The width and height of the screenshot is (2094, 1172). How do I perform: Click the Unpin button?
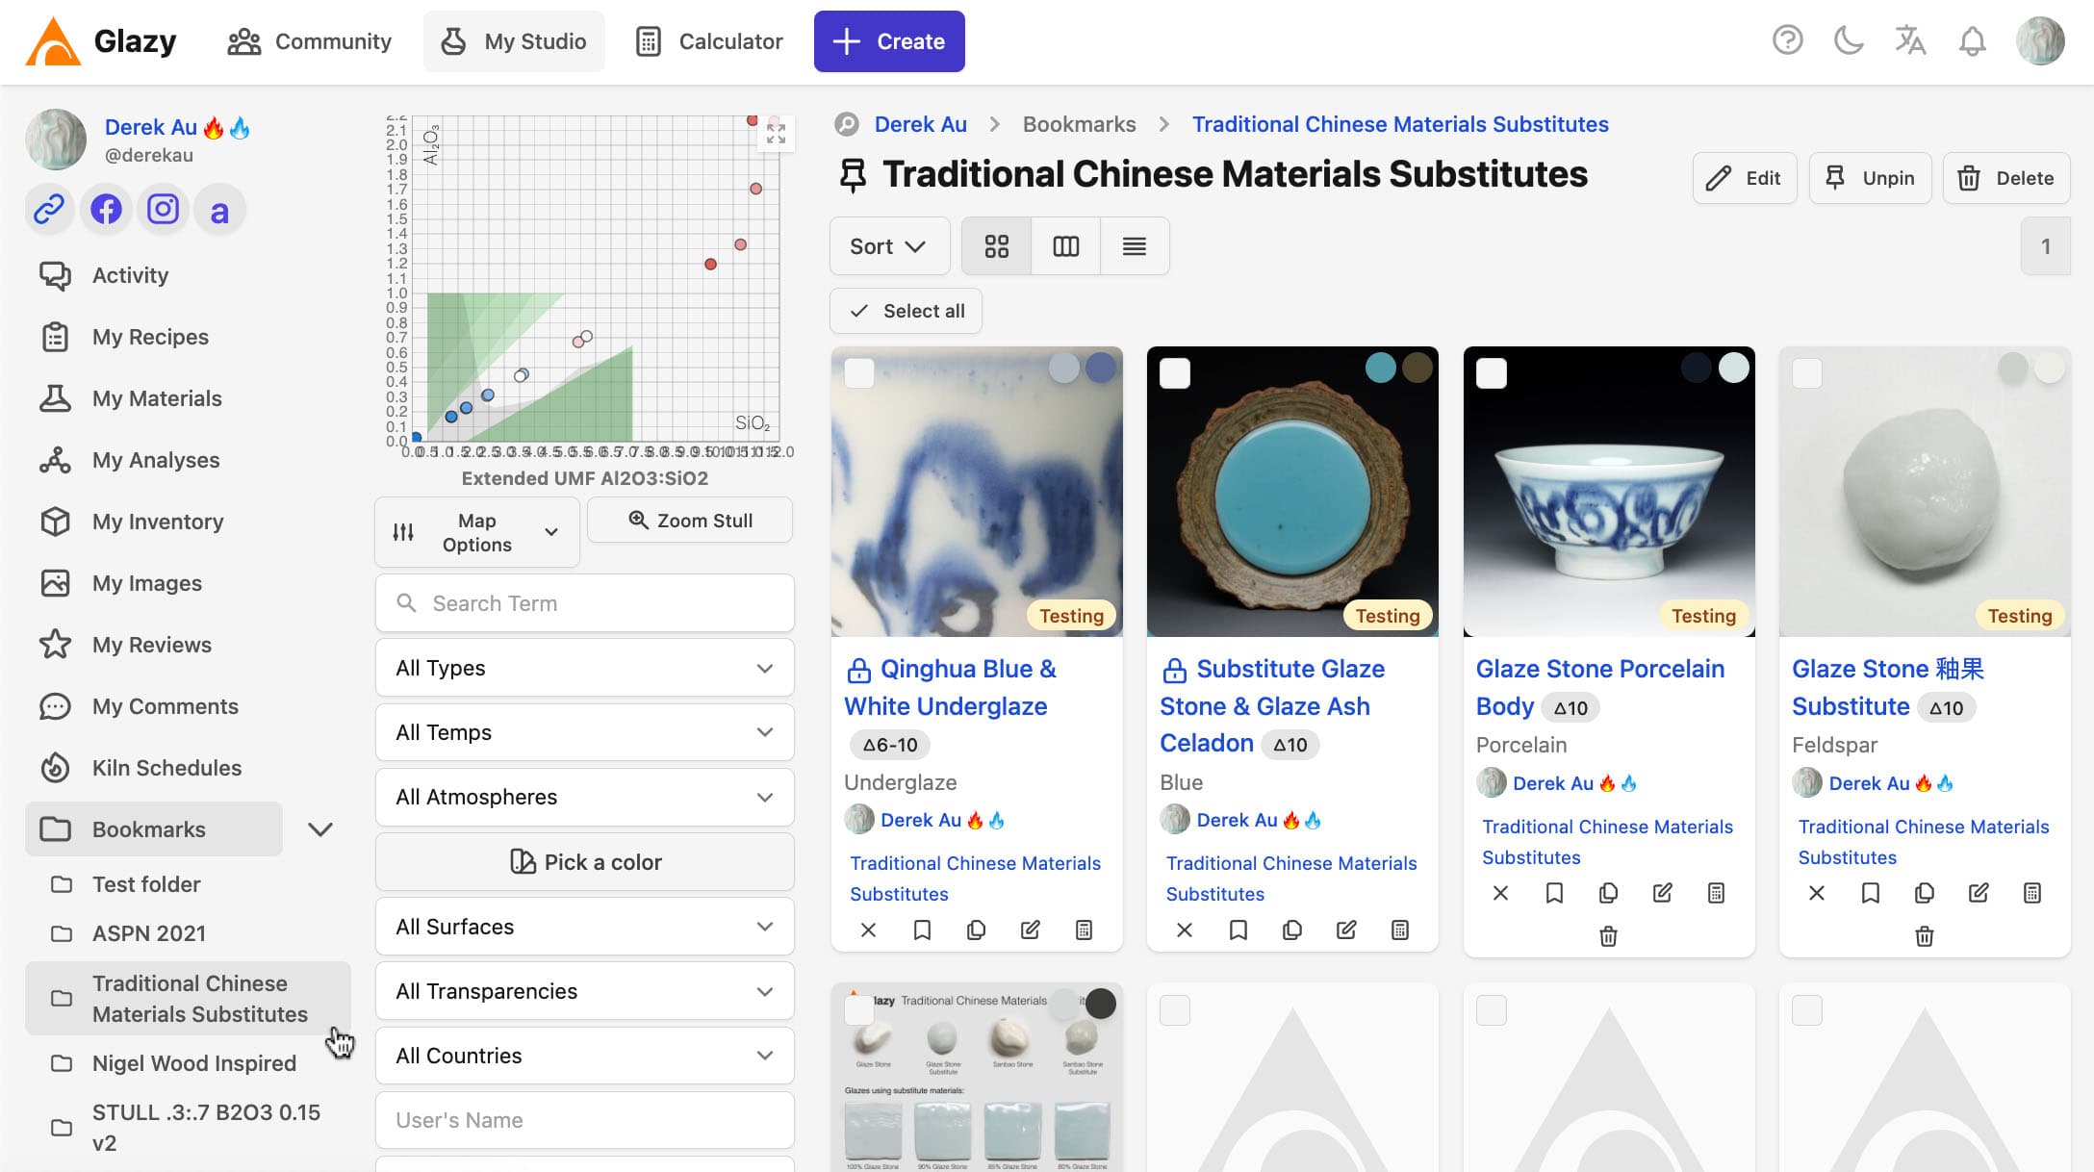click(1869, 178)
